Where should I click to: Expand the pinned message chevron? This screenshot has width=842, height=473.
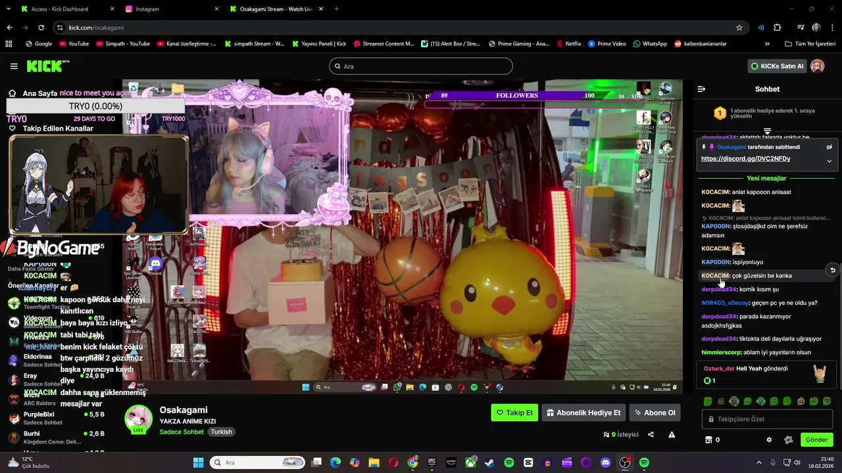point(829,161)
